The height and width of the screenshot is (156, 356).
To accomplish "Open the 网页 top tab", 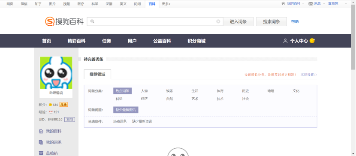I will pos(10,3).
